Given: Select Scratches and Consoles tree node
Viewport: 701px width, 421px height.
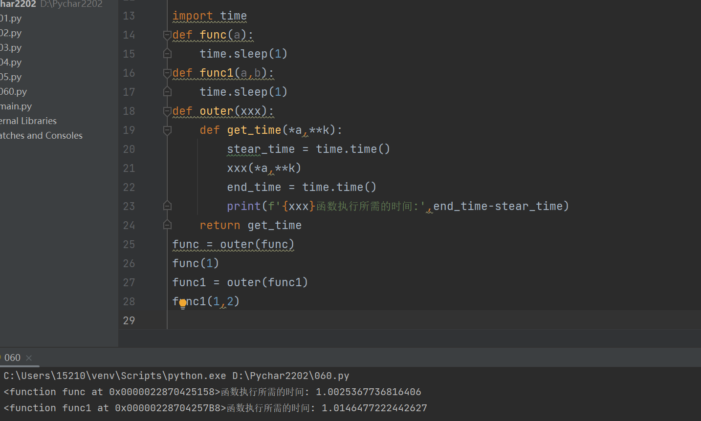Looking at the screenshot, I should point(41,136).
